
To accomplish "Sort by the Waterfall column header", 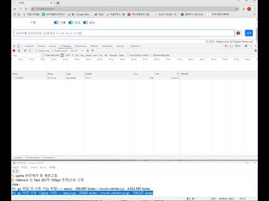I will (219, 74).
